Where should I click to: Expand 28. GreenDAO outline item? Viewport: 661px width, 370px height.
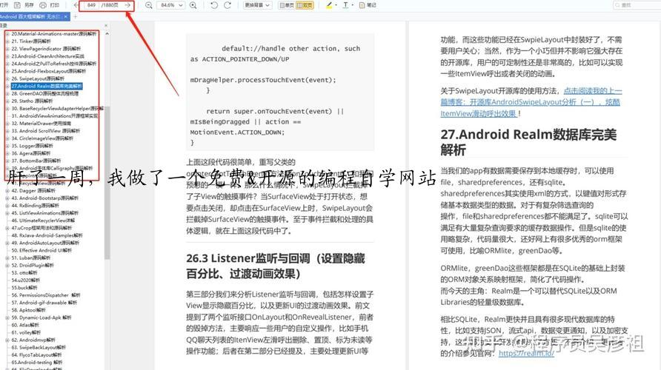(7, 93)
